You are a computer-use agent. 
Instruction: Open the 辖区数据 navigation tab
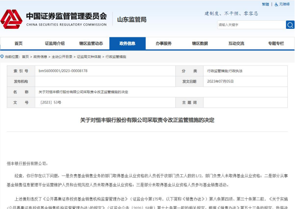(x=200, y=44)
